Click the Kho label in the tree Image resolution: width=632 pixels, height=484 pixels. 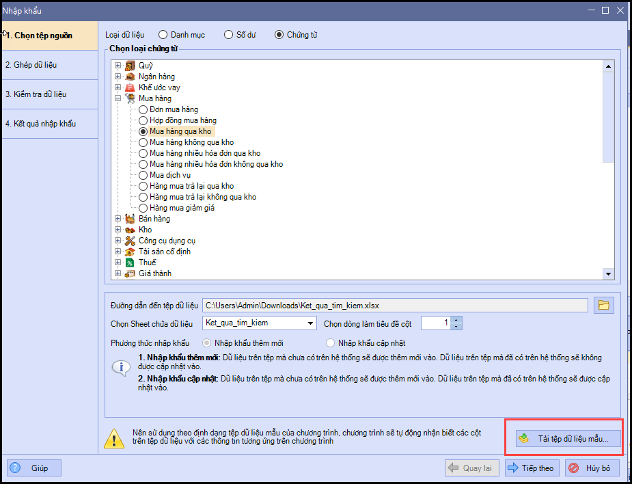pos(145,230)
